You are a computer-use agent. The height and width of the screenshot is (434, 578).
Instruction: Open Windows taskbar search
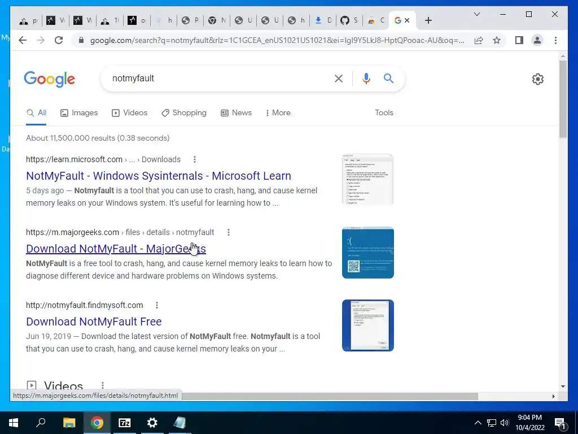(x=41, y=423)
